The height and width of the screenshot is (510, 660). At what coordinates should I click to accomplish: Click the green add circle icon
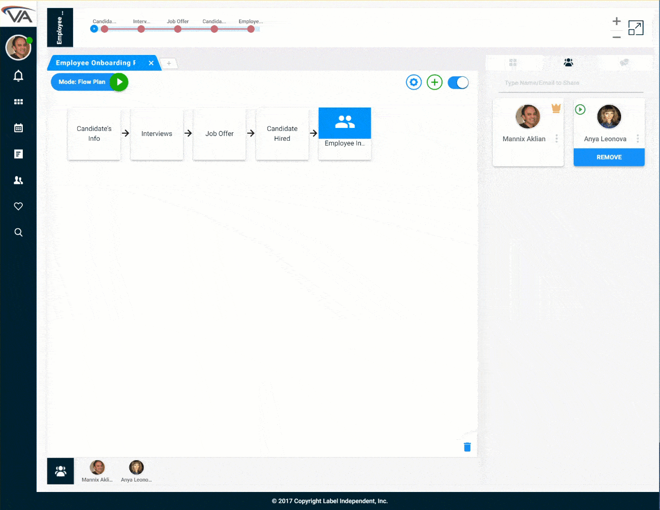click(435, 82)
